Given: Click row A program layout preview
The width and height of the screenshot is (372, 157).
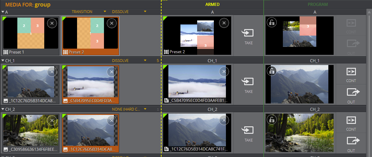Looking at the screenshot, I should pyautogui.click(x=300, y=36).
